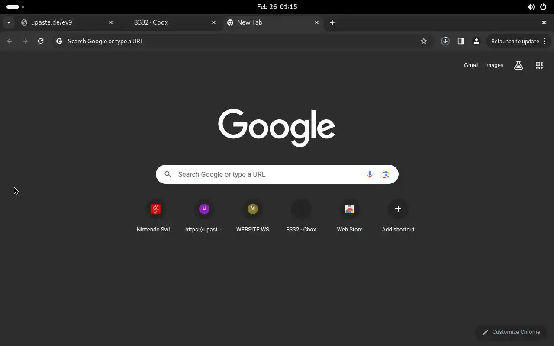Viewport: 554px width, 346px height.
Task: Click the Activities workspace indicator
Action: tap(16, 7)
